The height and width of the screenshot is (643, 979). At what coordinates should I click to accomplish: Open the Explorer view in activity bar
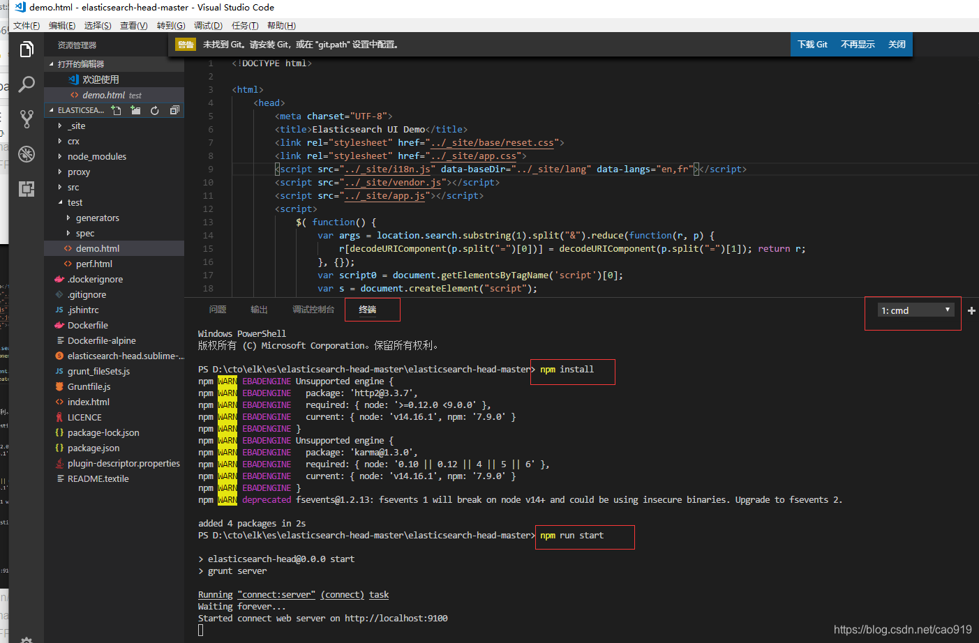pyautogui.click(x=27, y=50)
